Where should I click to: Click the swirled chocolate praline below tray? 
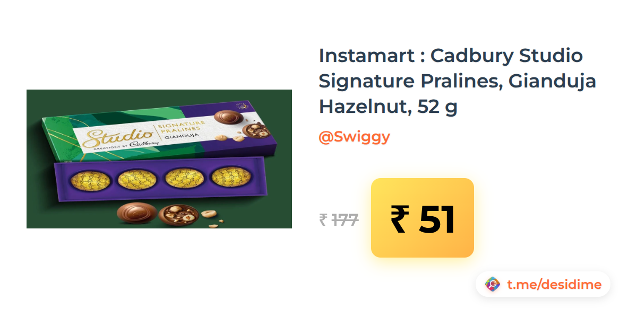coord(136,213)
